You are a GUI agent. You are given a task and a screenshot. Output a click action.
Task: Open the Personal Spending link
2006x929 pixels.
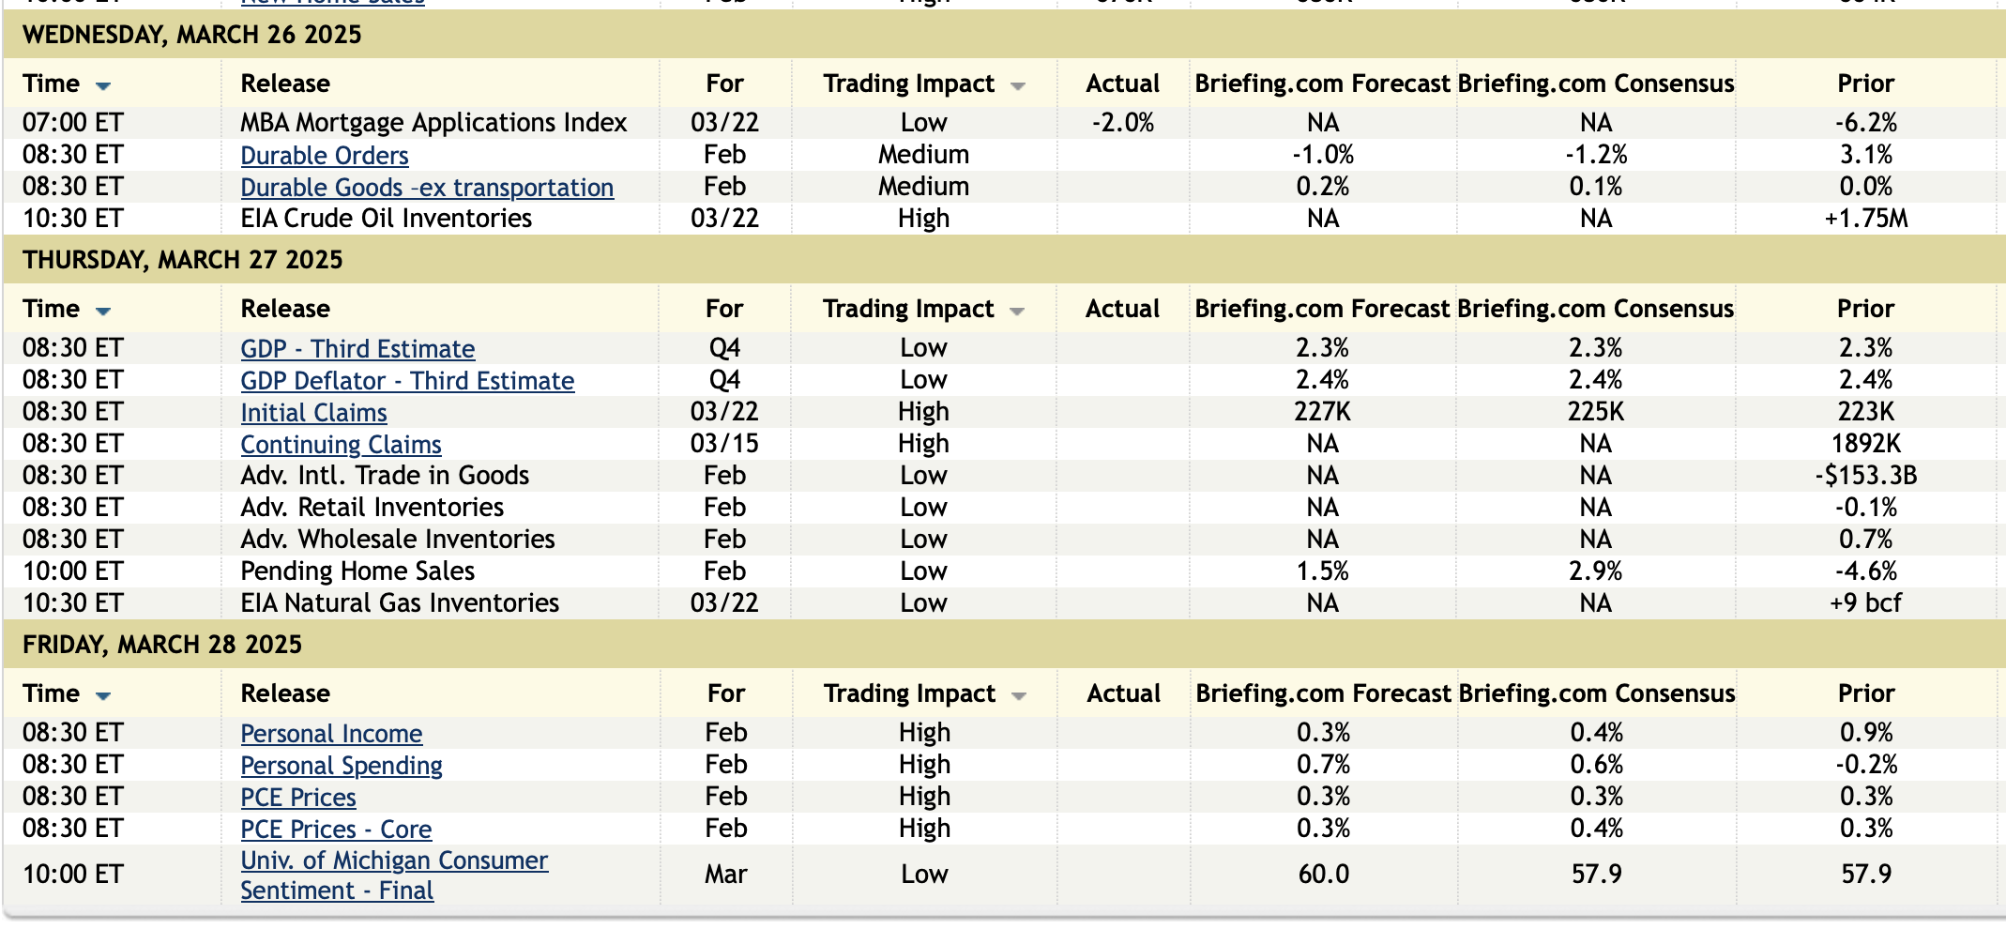(342, 766)
